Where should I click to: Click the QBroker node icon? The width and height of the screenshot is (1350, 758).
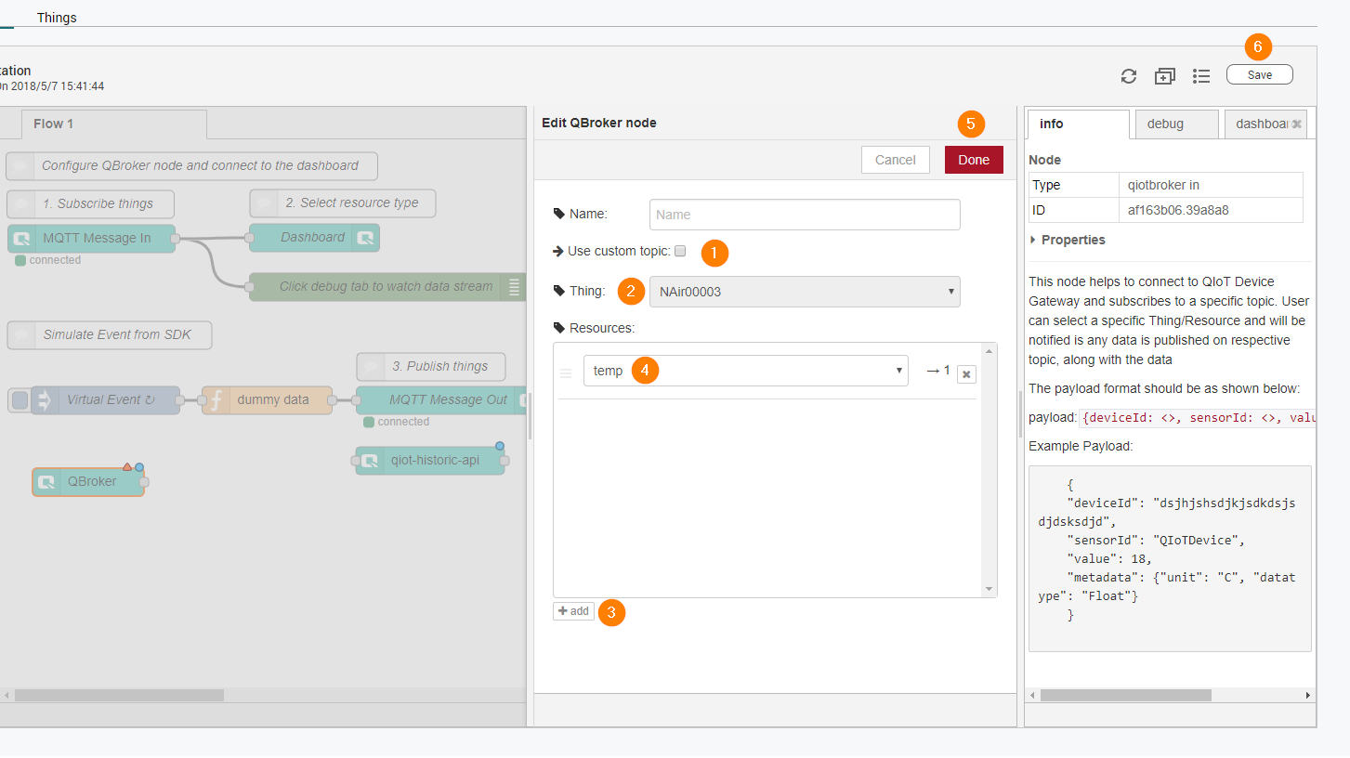47,482
